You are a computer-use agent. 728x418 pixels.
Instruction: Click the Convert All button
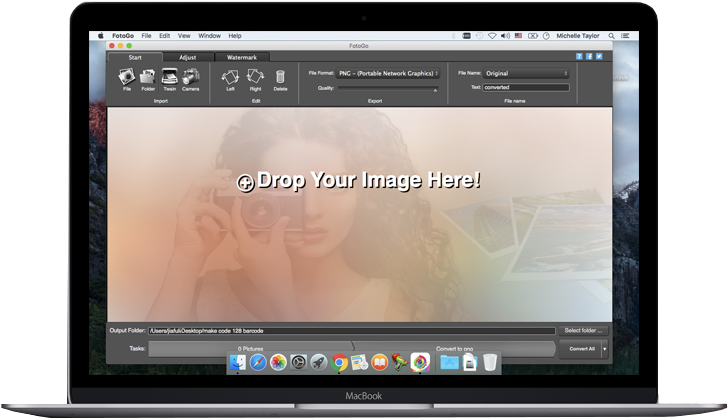pyautogui.click(x=582, y=349)
